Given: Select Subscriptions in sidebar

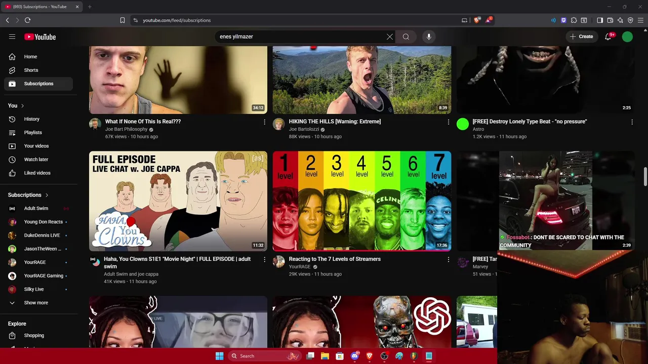Looking at the screenshot, I should (x=38, y=83).
